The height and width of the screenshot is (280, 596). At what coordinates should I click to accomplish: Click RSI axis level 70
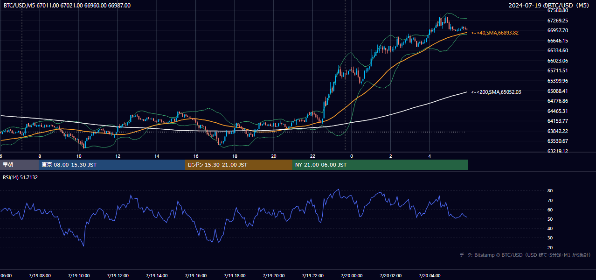550,200
